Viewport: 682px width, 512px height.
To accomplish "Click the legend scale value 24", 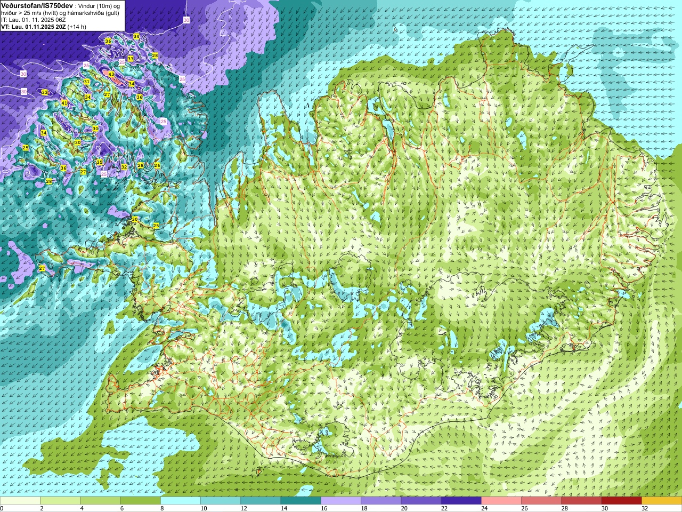I will pos(484,508).
